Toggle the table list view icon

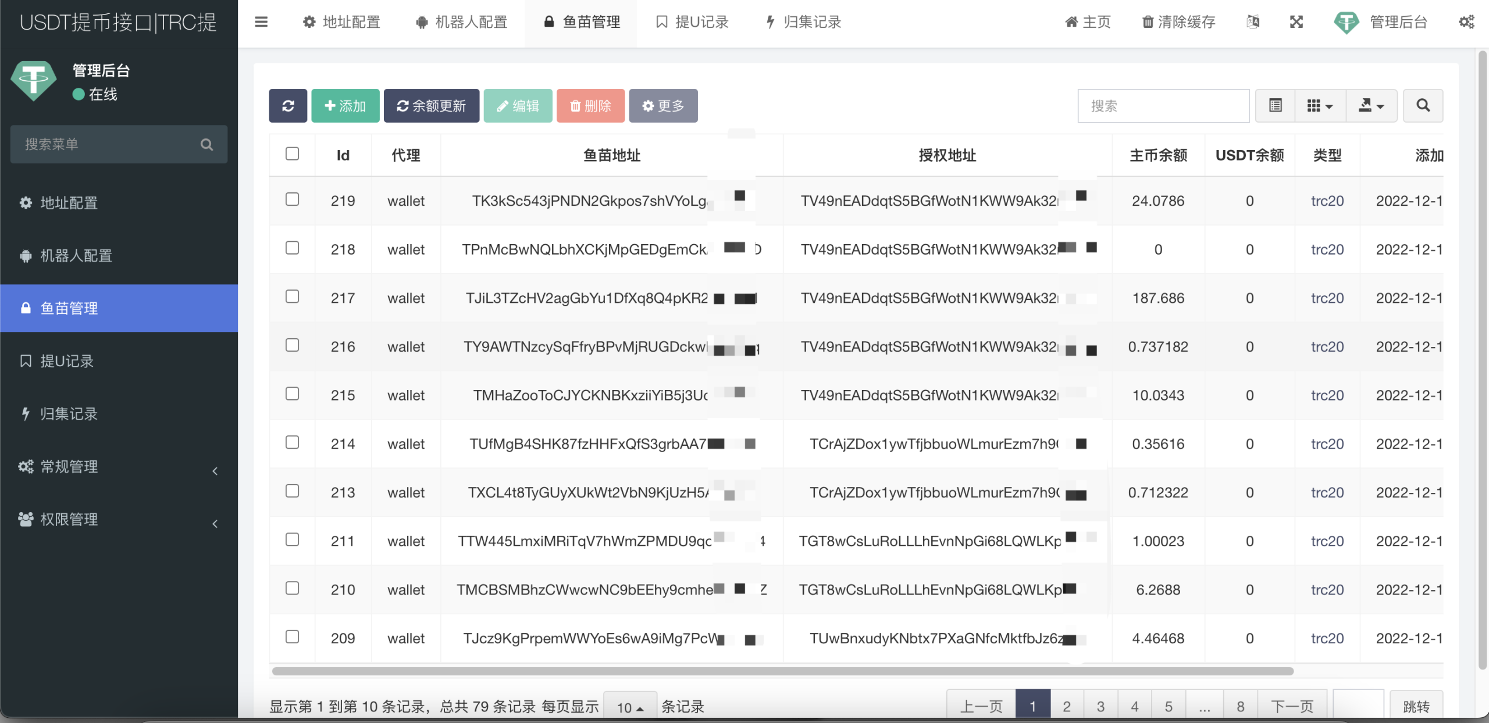1275,106
